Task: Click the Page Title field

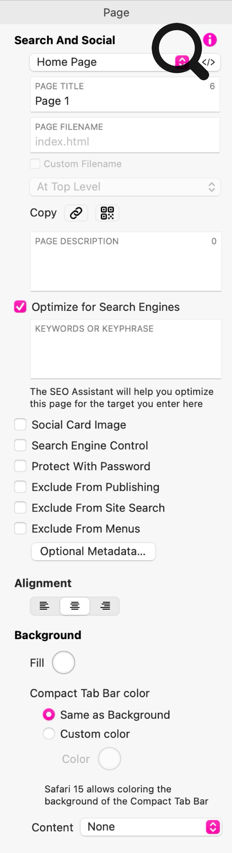Action: pyautogui.click(x=125, y=101)
